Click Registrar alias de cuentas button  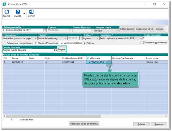click(85, 124)
